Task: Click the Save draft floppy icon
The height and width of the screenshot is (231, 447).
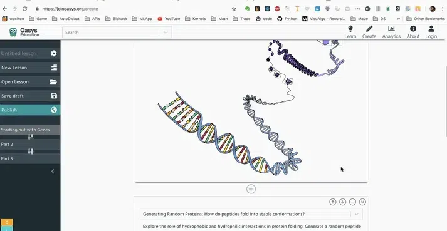Action: tap(54, 96)
